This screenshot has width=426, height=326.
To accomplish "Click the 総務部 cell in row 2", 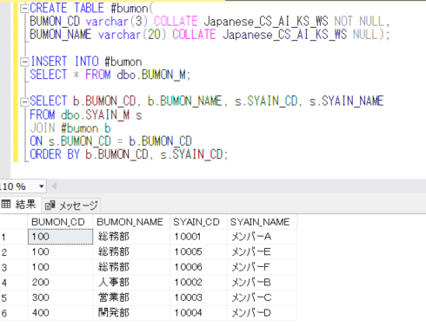I will 131,252.
